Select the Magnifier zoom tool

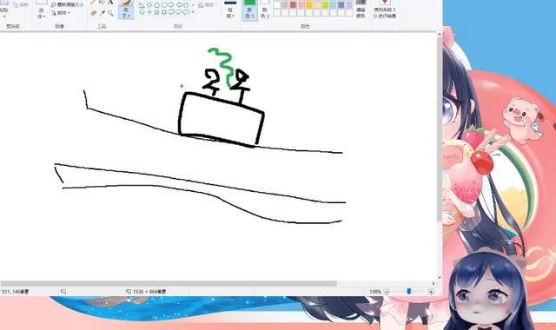(110, 13)
